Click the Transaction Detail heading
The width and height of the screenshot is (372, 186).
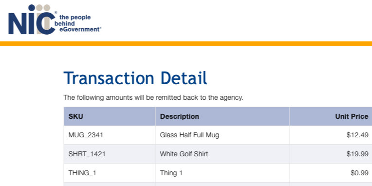click(x=135, y=78)
